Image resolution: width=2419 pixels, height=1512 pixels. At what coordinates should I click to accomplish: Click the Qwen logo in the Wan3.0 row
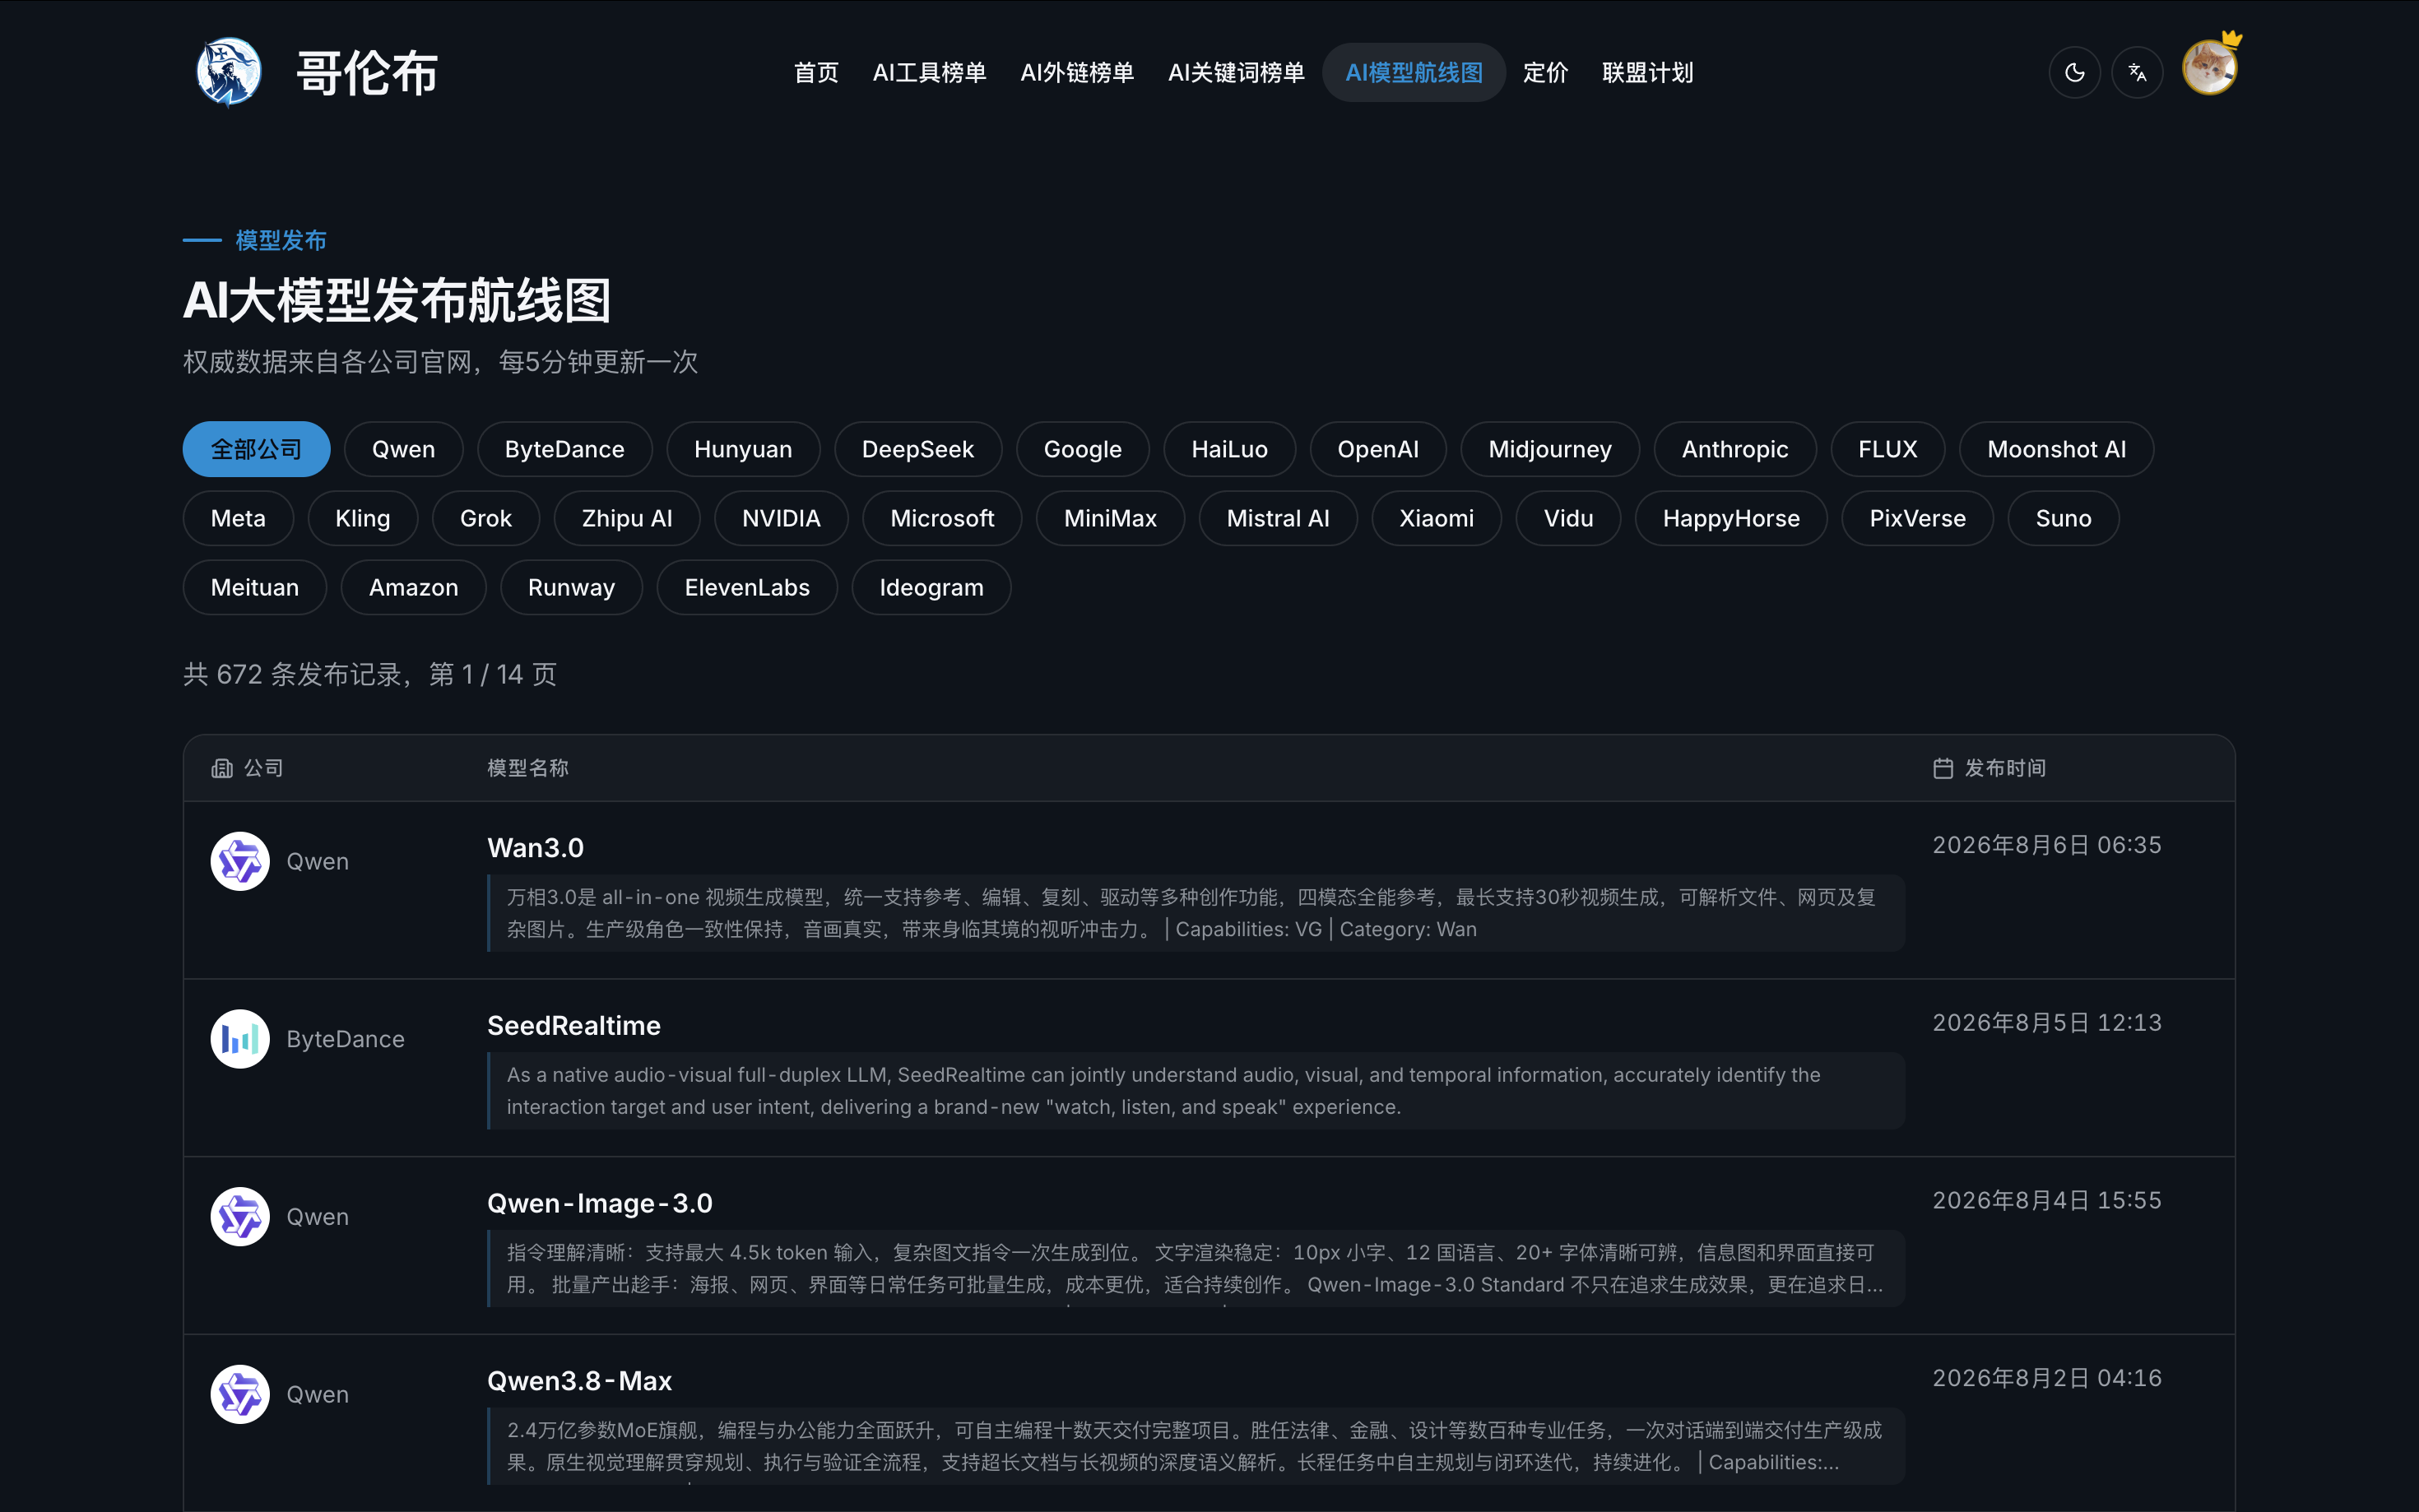(240, 861)
